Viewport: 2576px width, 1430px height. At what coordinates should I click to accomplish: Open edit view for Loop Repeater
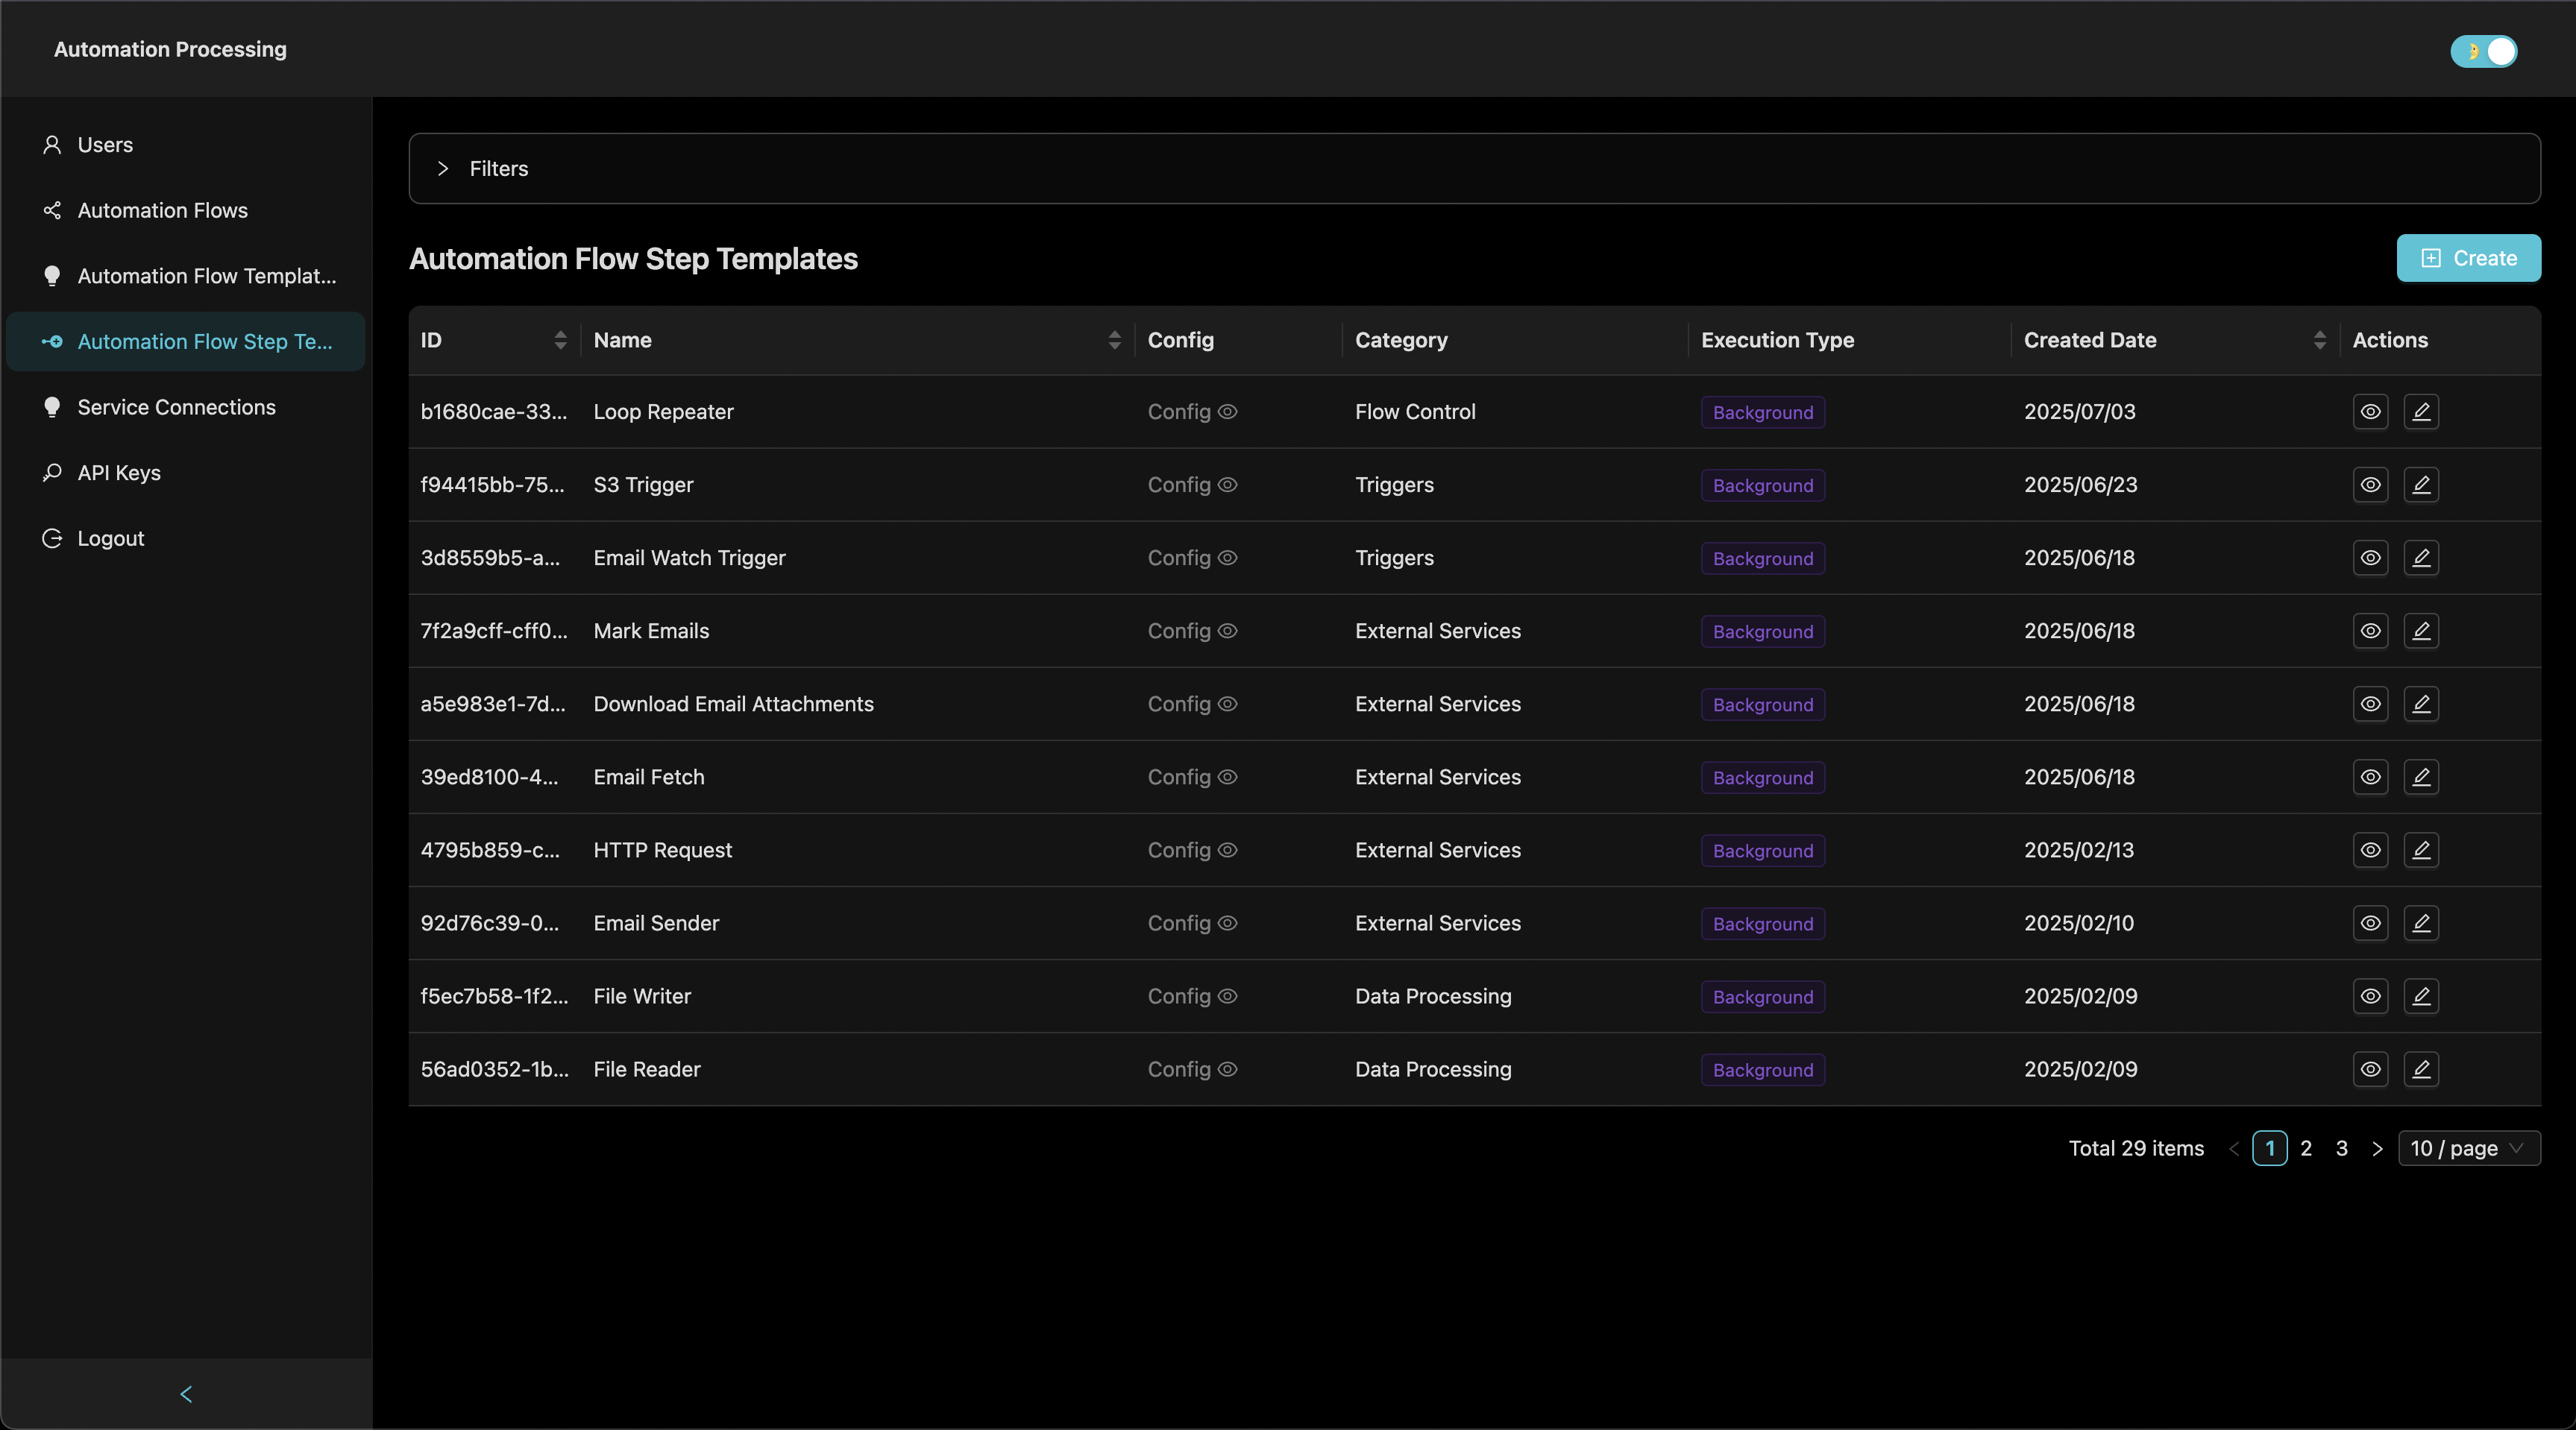point(2422,411)
